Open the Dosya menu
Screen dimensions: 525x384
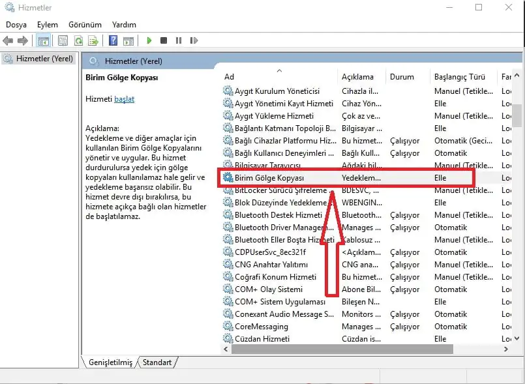pos(16,24)
